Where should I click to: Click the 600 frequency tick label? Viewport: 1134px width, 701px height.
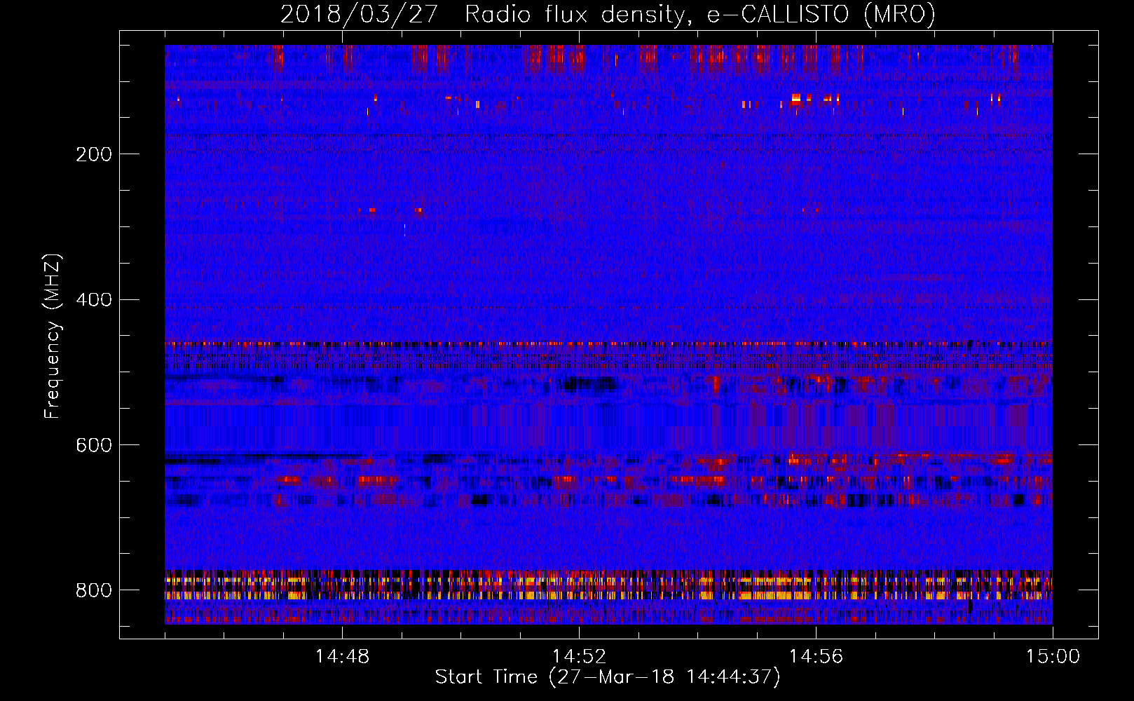[94, 445]
